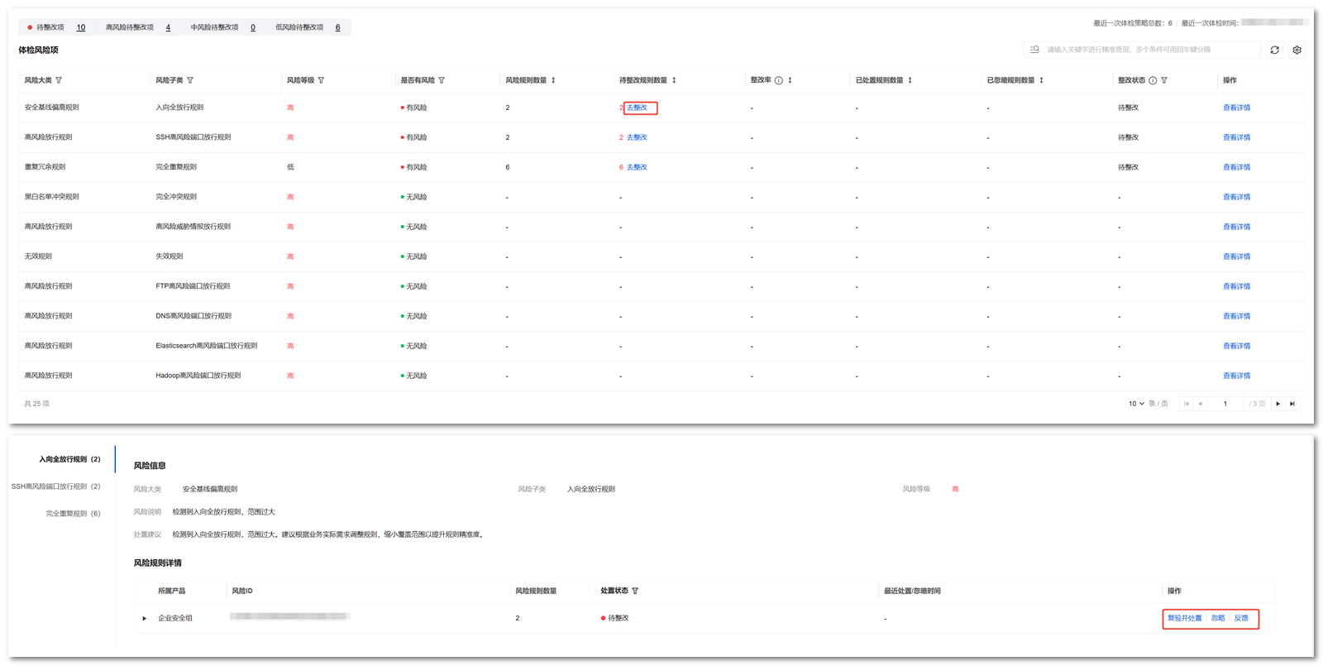
Task: View details of 入向全放行规则 row
Action: coord(1237,108)
